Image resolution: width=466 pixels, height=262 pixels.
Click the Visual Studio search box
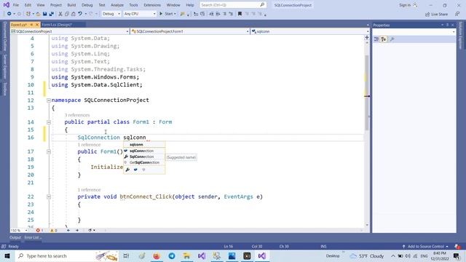click(233, 5)
